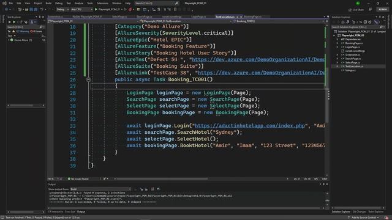
Task: Click Start Without Debugging outline play icon
Action: pyautogui.click(x=126, y=10)
